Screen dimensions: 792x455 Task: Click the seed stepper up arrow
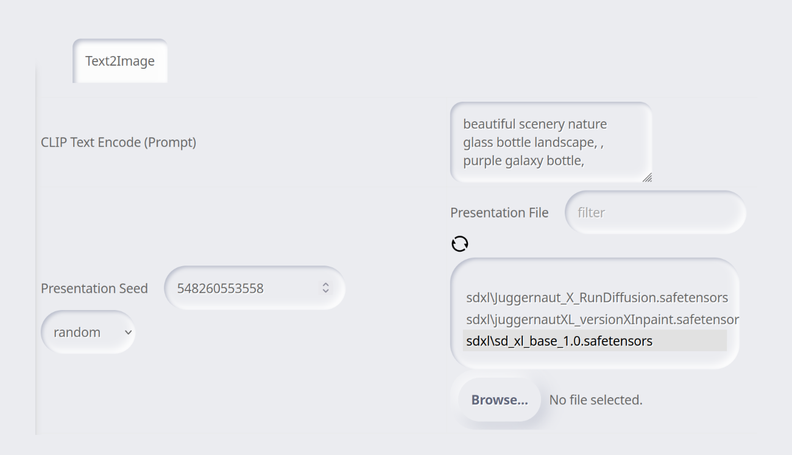coord(327,284)
